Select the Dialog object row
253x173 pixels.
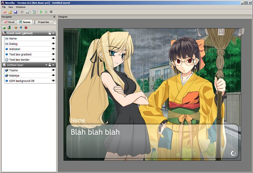point(30,44)
